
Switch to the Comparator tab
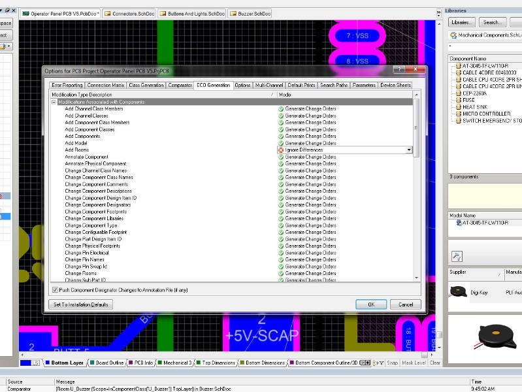(x=180, y=85)
